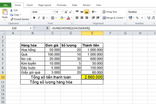Click the Paste clipboard icon
The height and width of the screenshot is (104, 156).
tap(5, 12)
